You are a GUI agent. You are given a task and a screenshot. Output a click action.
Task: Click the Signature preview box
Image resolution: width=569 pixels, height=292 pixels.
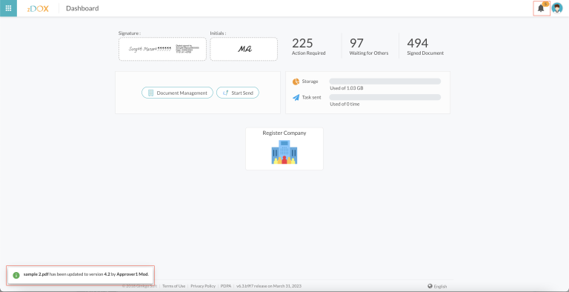tap(162, 49)
